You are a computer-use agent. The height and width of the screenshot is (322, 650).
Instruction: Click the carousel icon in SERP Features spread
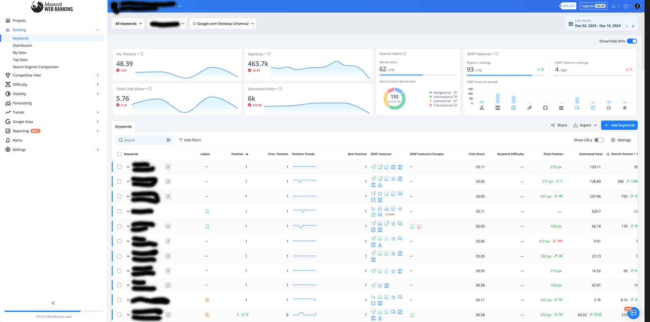pyautogui.click(x=545, y=108)
